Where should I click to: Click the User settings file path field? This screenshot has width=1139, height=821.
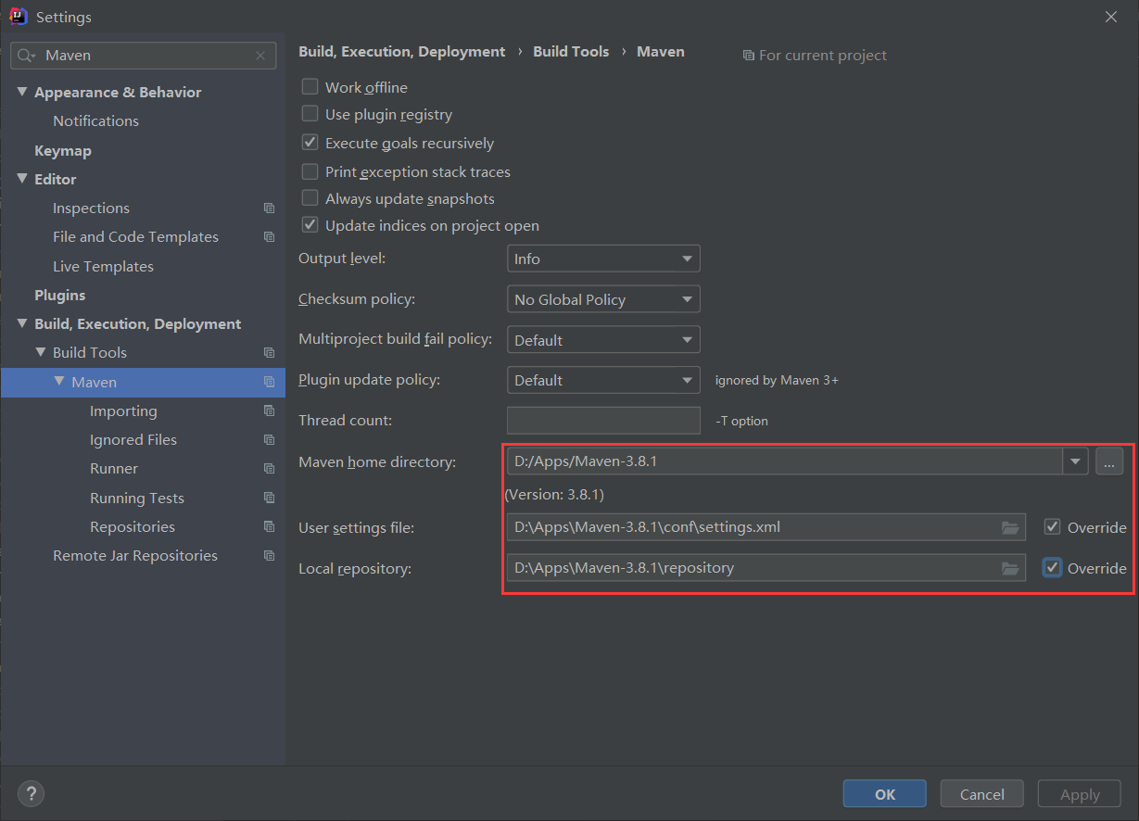766,528
